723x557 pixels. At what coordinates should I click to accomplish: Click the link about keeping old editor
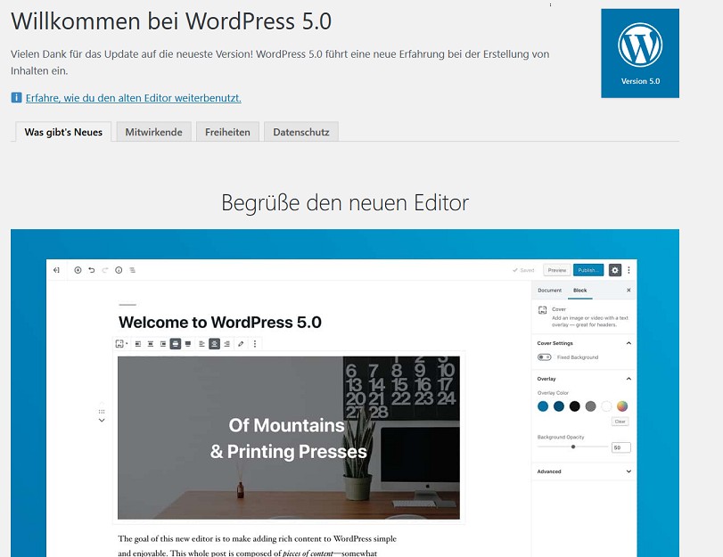[133, 98]
